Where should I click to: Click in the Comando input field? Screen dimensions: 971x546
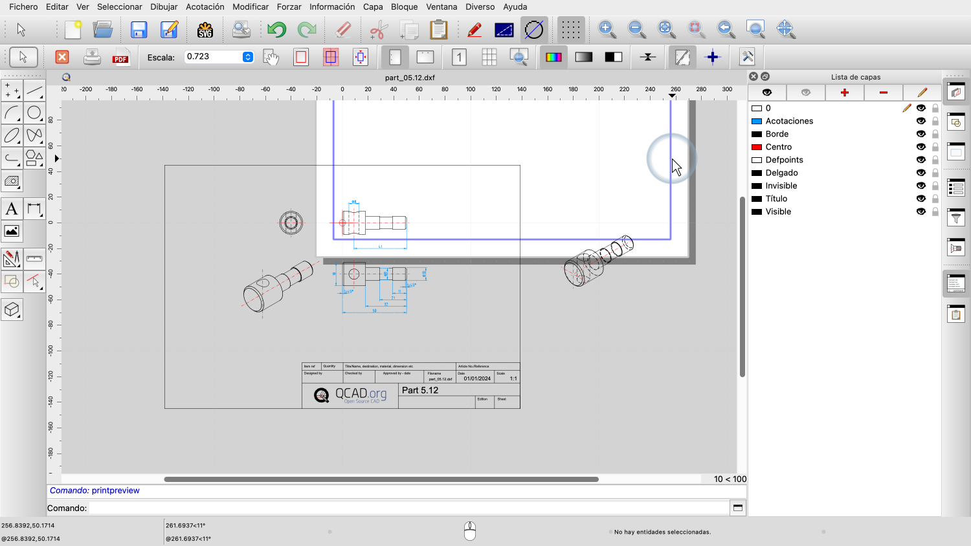pyautogui.click(x=408, y=508)
